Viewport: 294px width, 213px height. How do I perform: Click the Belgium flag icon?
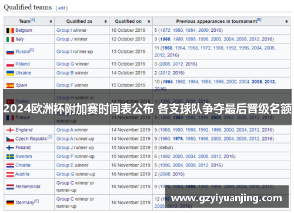pyautogui.click(x=10, y=31)
